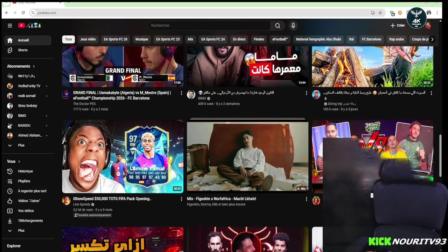
Task: Click the Créer button
Action: coord(398,26)
